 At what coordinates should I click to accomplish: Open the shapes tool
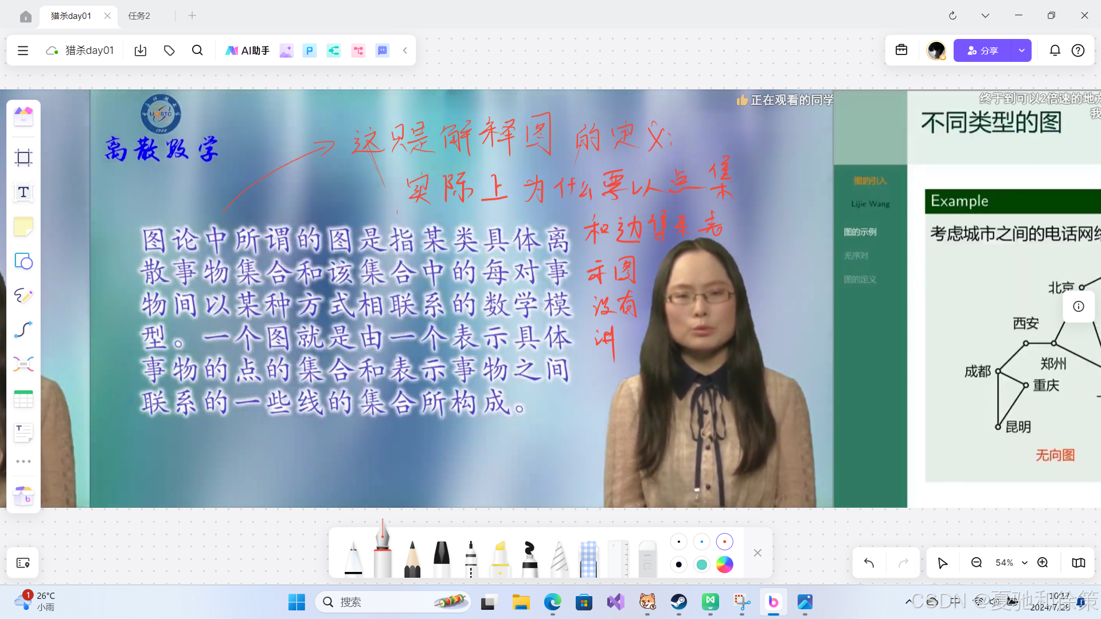24,261
